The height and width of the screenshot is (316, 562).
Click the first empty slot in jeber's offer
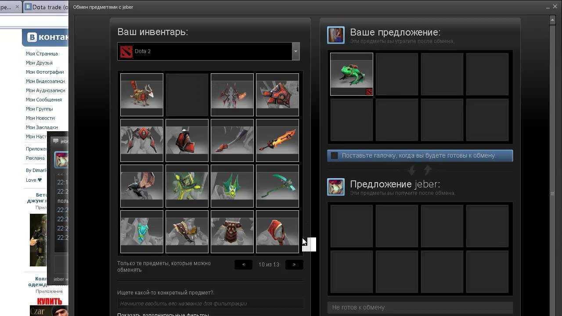352,226
